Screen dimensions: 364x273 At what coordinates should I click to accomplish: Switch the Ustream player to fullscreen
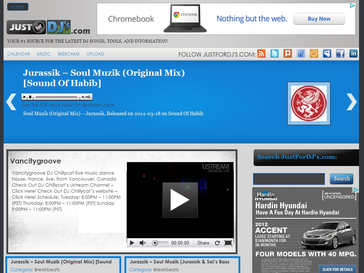coord(228,243)
